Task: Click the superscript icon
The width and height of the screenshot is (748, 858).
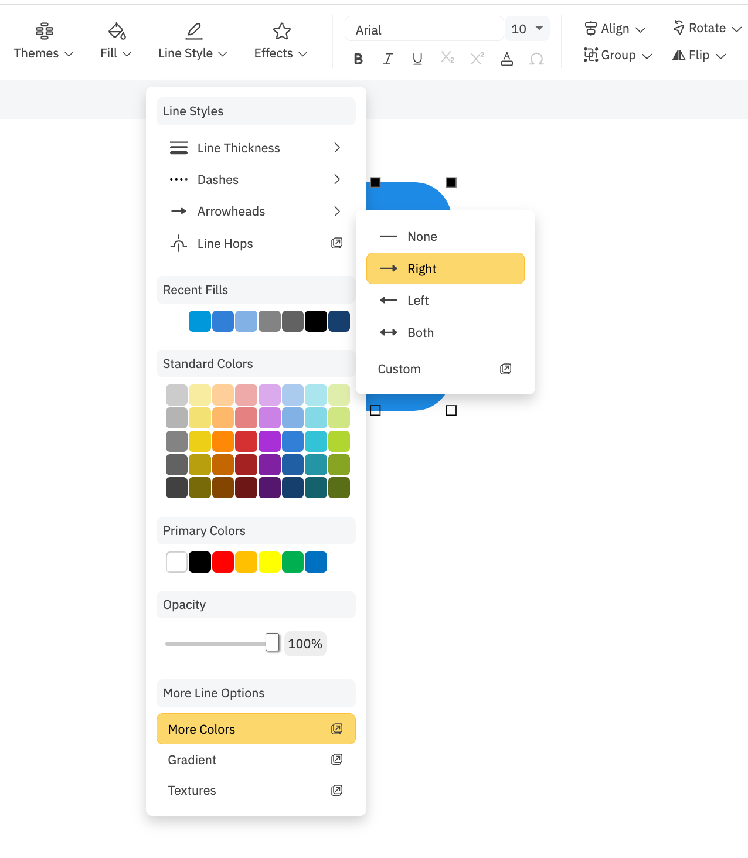Action: click(x=477, y=58)
